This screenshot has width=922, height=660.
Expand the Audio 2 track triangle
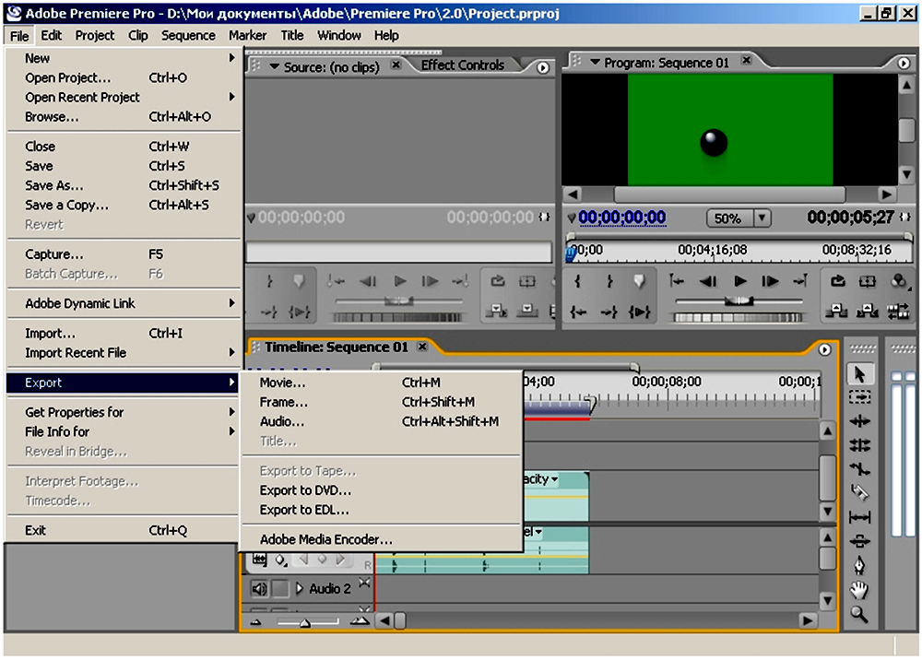[x=300, y=588]
